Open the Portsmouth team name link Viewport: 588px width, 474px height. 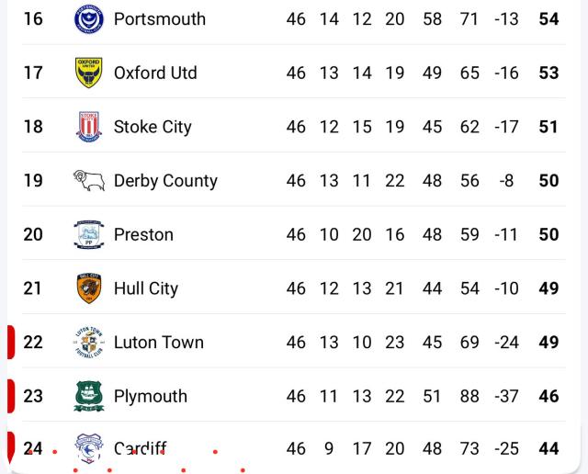click(x=160, y=19)
